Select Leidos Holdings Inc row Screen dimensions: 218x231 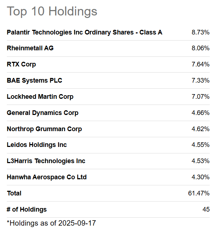point(37,145)
